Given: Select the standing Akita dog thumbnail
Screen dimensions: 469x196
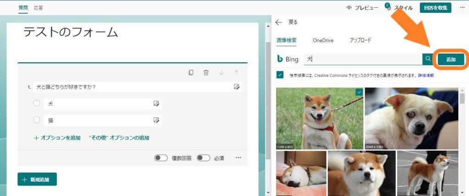Looking at the screenshot, I should [x=428, y=173].
